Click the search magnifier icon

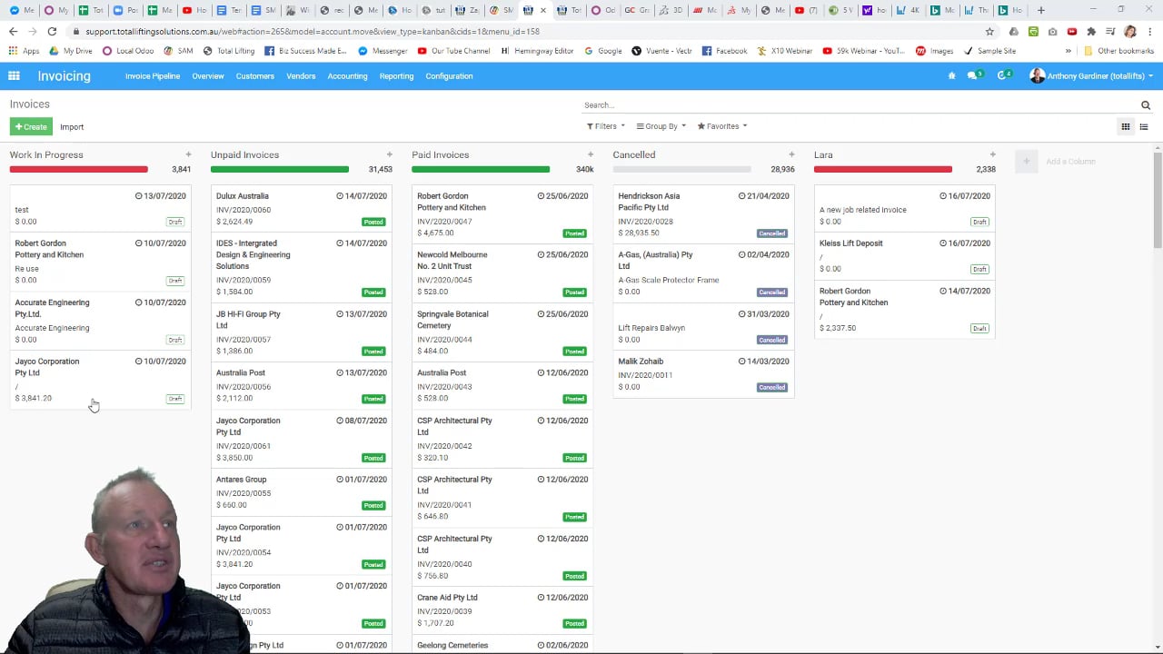1146,105
